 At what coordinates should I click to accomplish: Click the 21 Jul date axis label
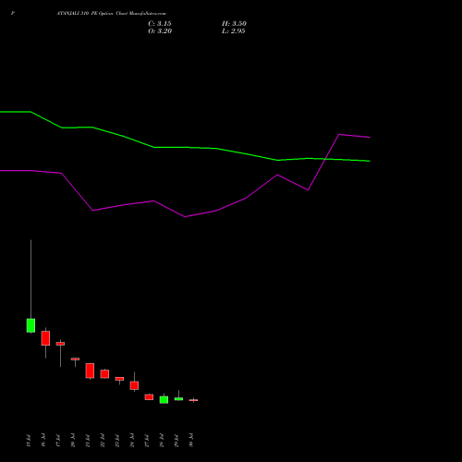click(x=88, y=441)
